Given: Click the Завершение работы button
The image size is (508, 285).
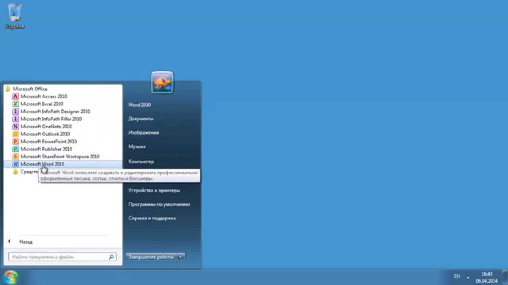Looking at the screenshot, I should click(x=151, y=256).
